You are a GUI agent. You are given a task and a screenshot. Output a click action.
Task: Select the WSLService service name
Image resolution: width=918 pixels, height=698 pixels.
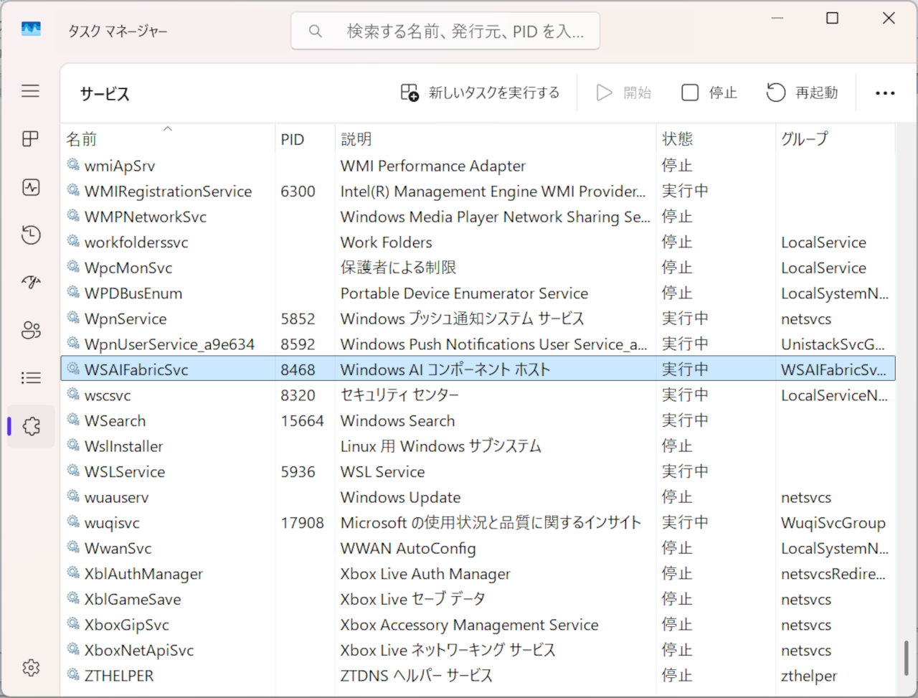coord(125,472)
